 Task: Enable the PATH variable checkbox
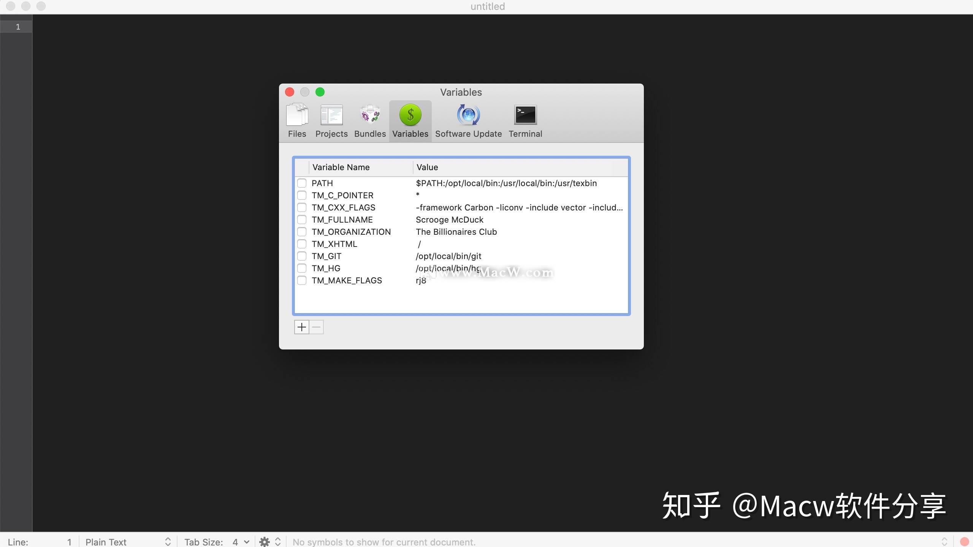(x=302, y=183)
